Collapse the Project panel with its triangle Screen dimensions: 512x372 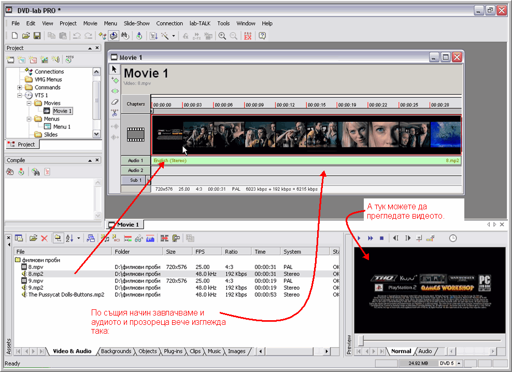pyautogui.click(x=90, y=48)
